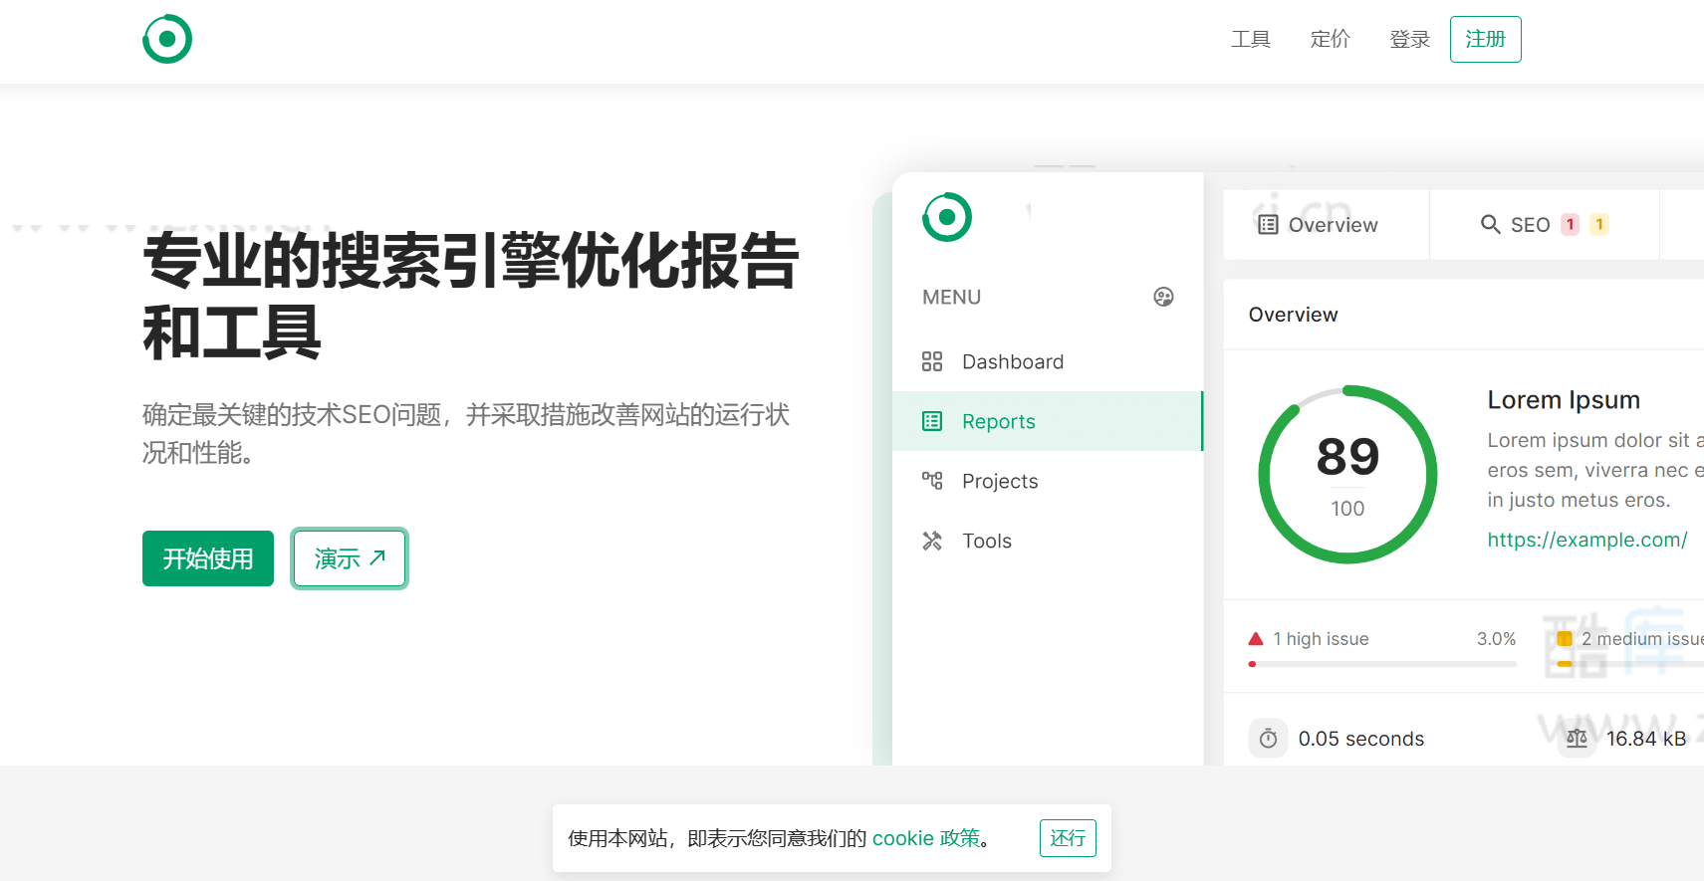Click the balance scale page size icon
The width and height of the screenshot is (1704, 881).
pos(1577,739)
